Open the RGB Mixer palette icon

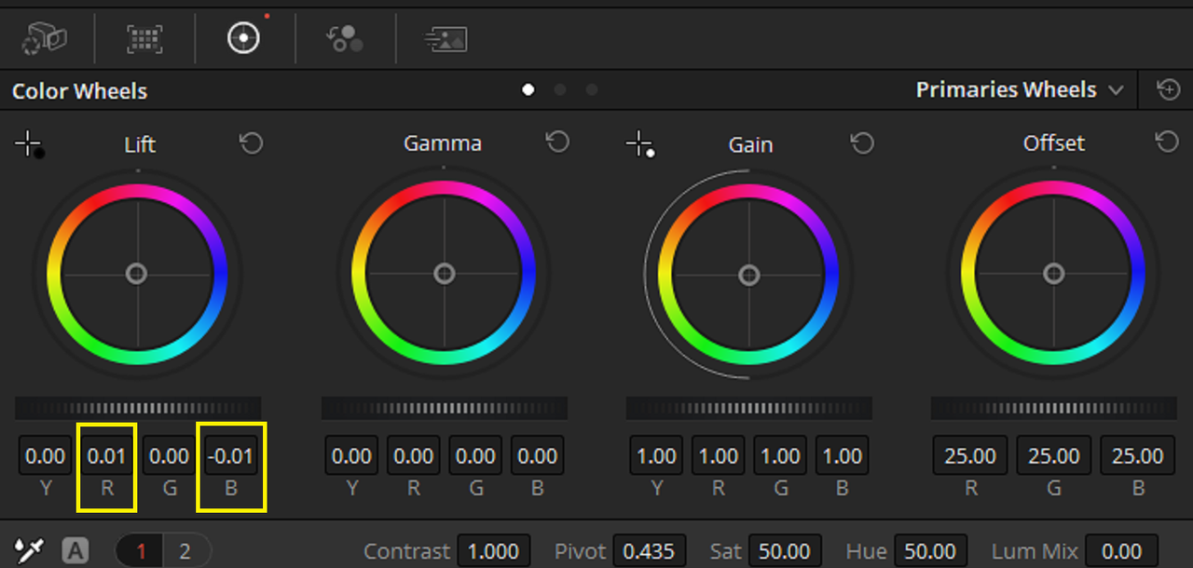pyautogui.click(x=344, y=38)
